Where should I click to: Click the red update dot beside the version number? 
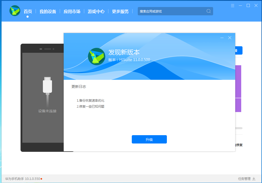pyautogui.click(x=41, y=179)
